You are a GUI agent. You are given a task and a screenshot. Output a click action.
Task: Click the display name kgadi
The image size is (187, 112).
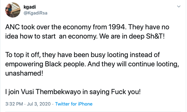pyautogui.click(x=30, y=7)
